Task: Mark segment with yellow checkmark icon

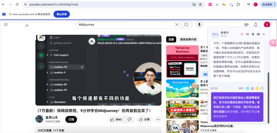Action: [257, 88]
